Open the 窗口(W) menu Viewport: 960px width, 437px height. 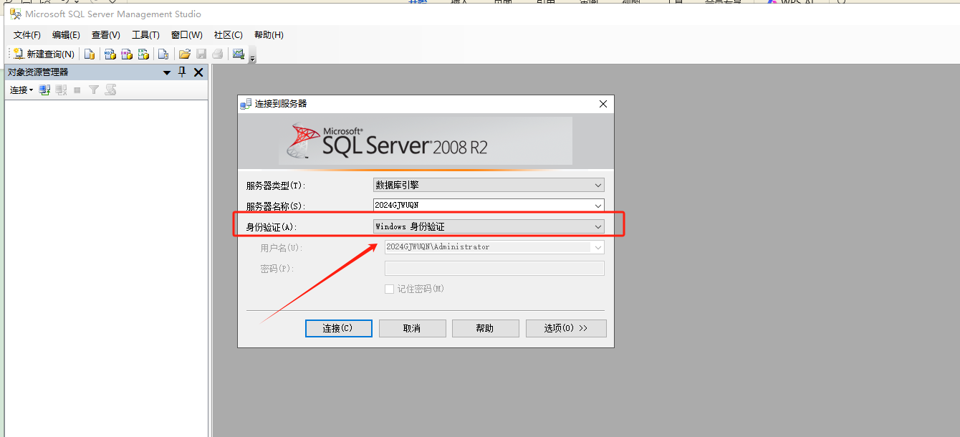186,35
